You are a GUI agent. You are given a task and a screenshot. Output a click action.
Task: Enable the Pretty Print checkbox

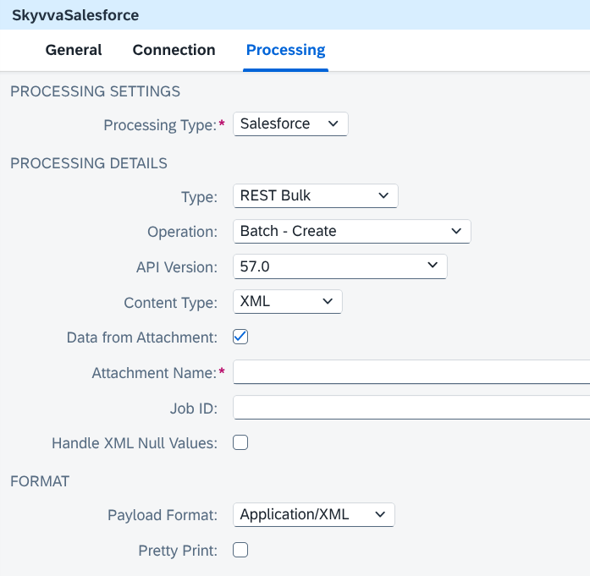click(x=240, y=550)
